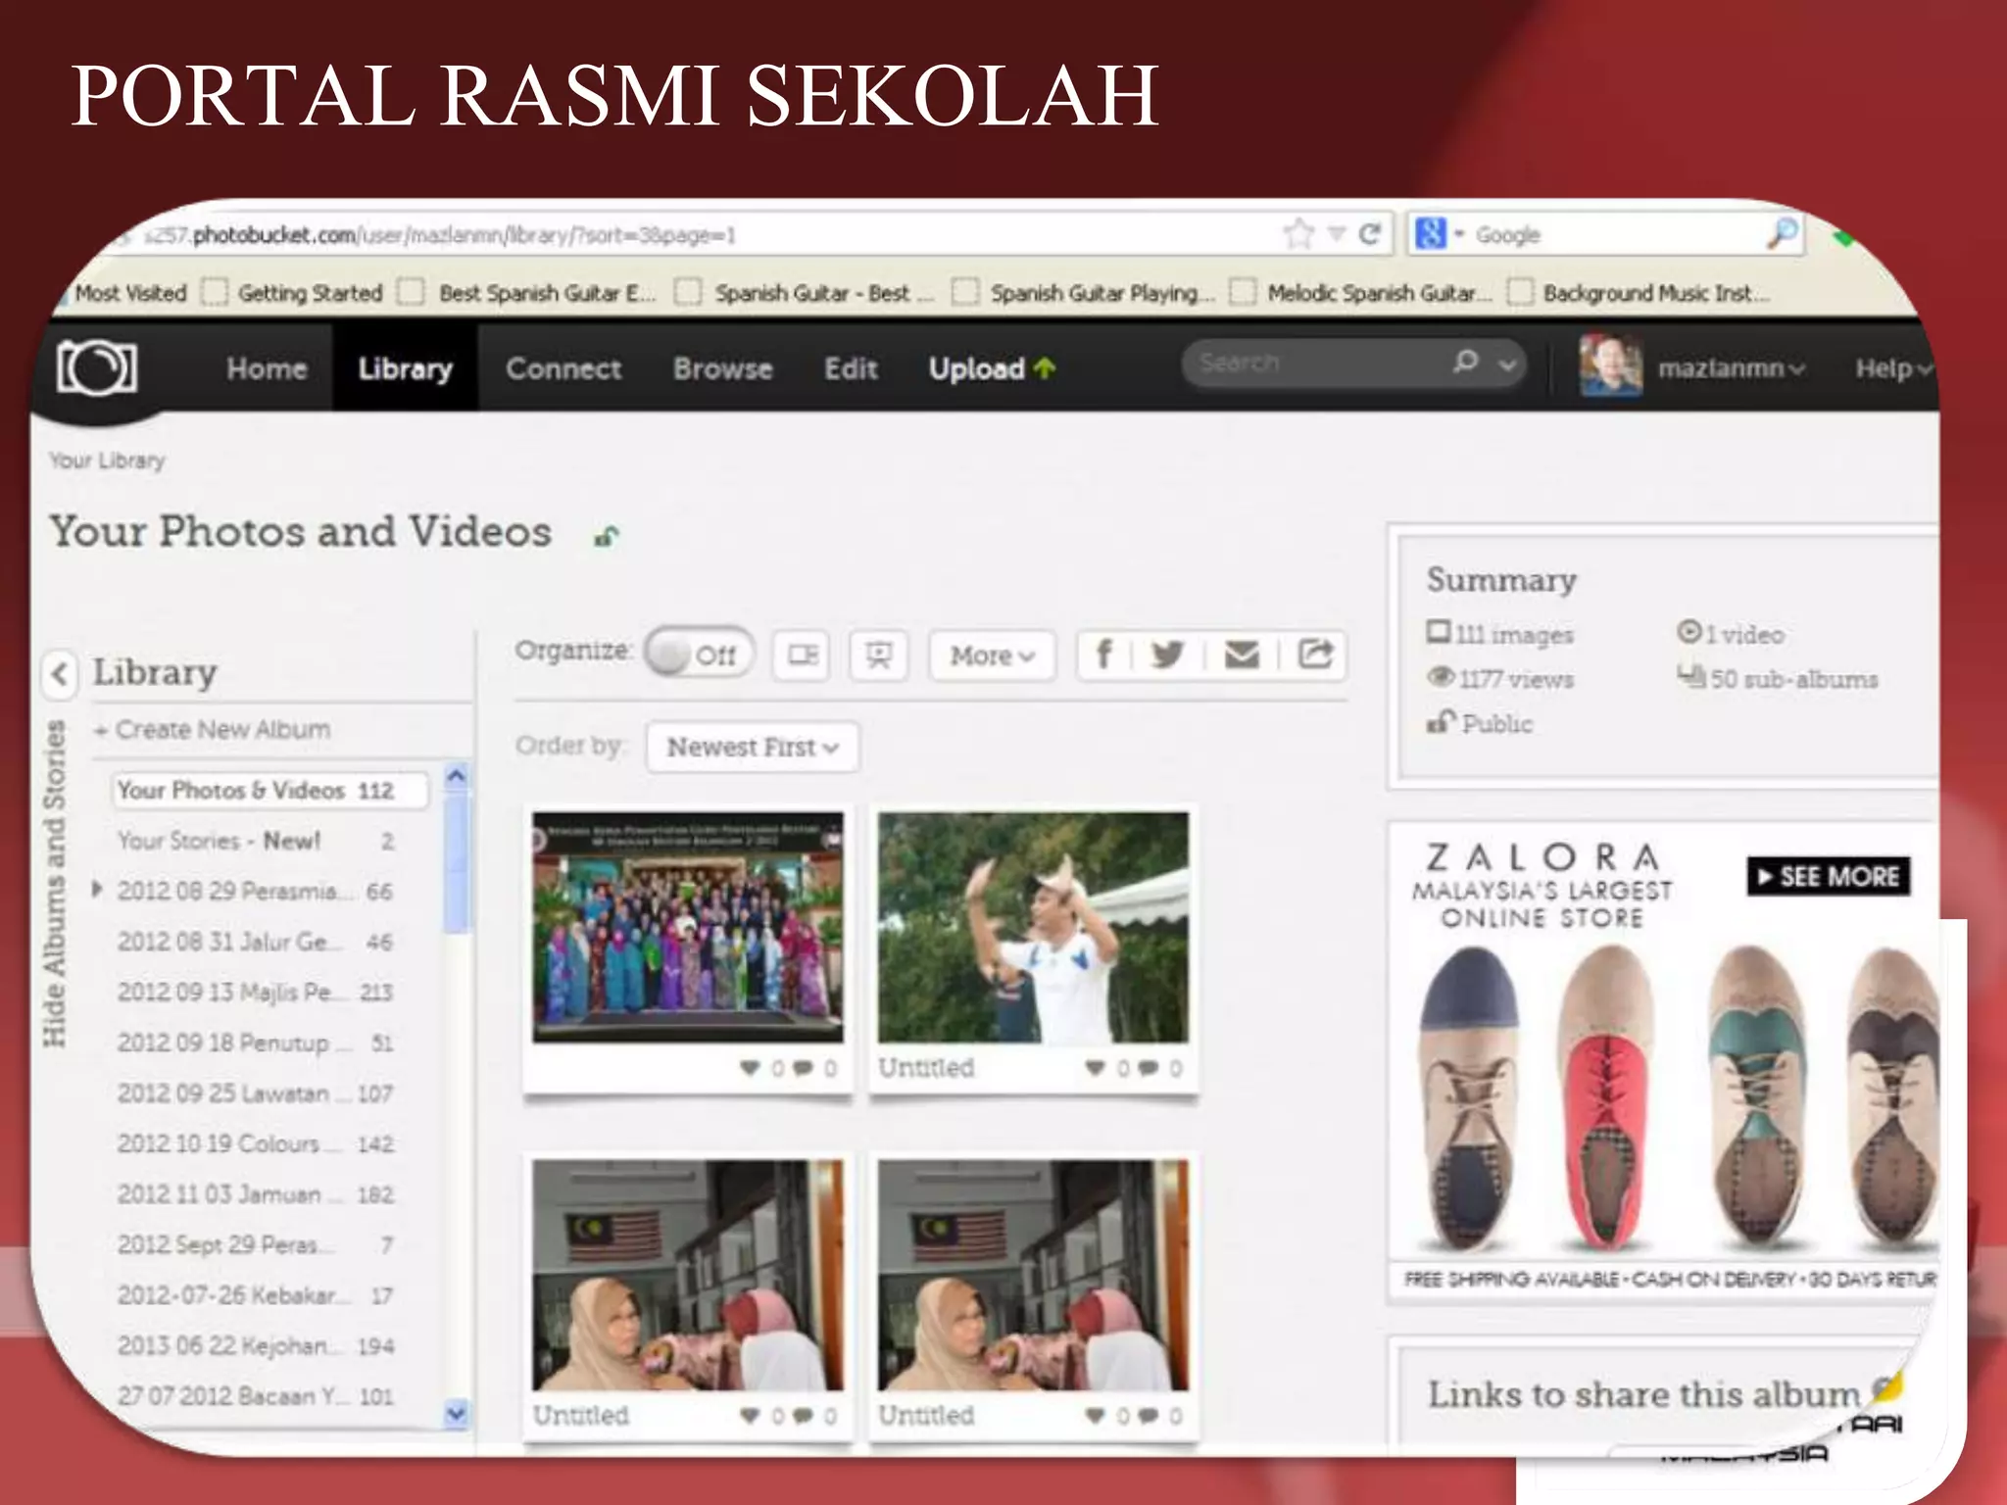Click the share arrow icon
Screen dimensions: 2007x1505
pyautogui.click(x=1315, y=654)
